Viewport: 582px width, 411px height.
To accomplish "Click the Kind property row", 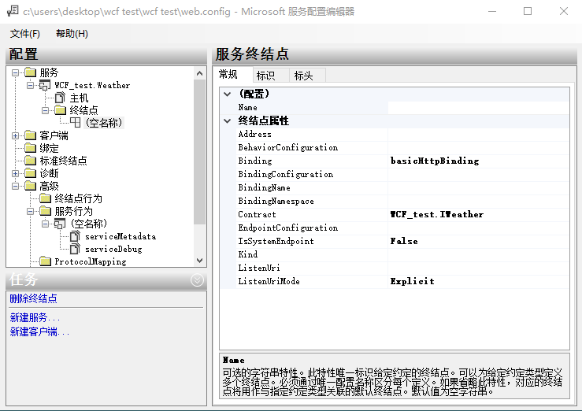I will point(402,254).
